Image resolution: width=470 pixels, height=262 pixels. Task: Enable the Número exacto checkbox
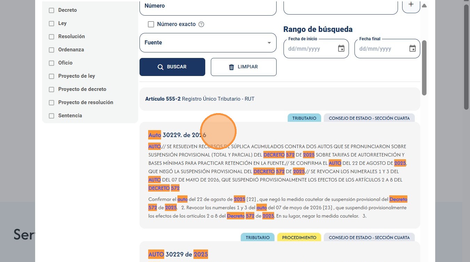click(151, 24)
